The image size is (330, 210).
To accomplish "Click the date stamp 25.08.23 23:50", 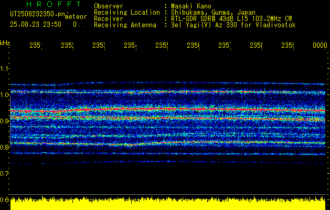I will pos(36,25).
